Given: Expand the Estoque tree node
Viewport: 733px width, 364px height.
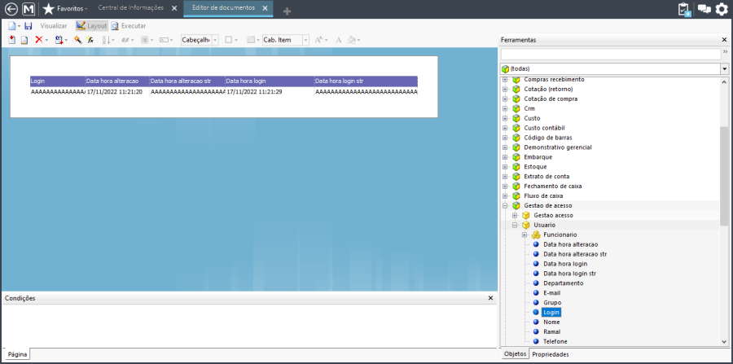Looking at the screenshot, I should [x=505, y=167].
